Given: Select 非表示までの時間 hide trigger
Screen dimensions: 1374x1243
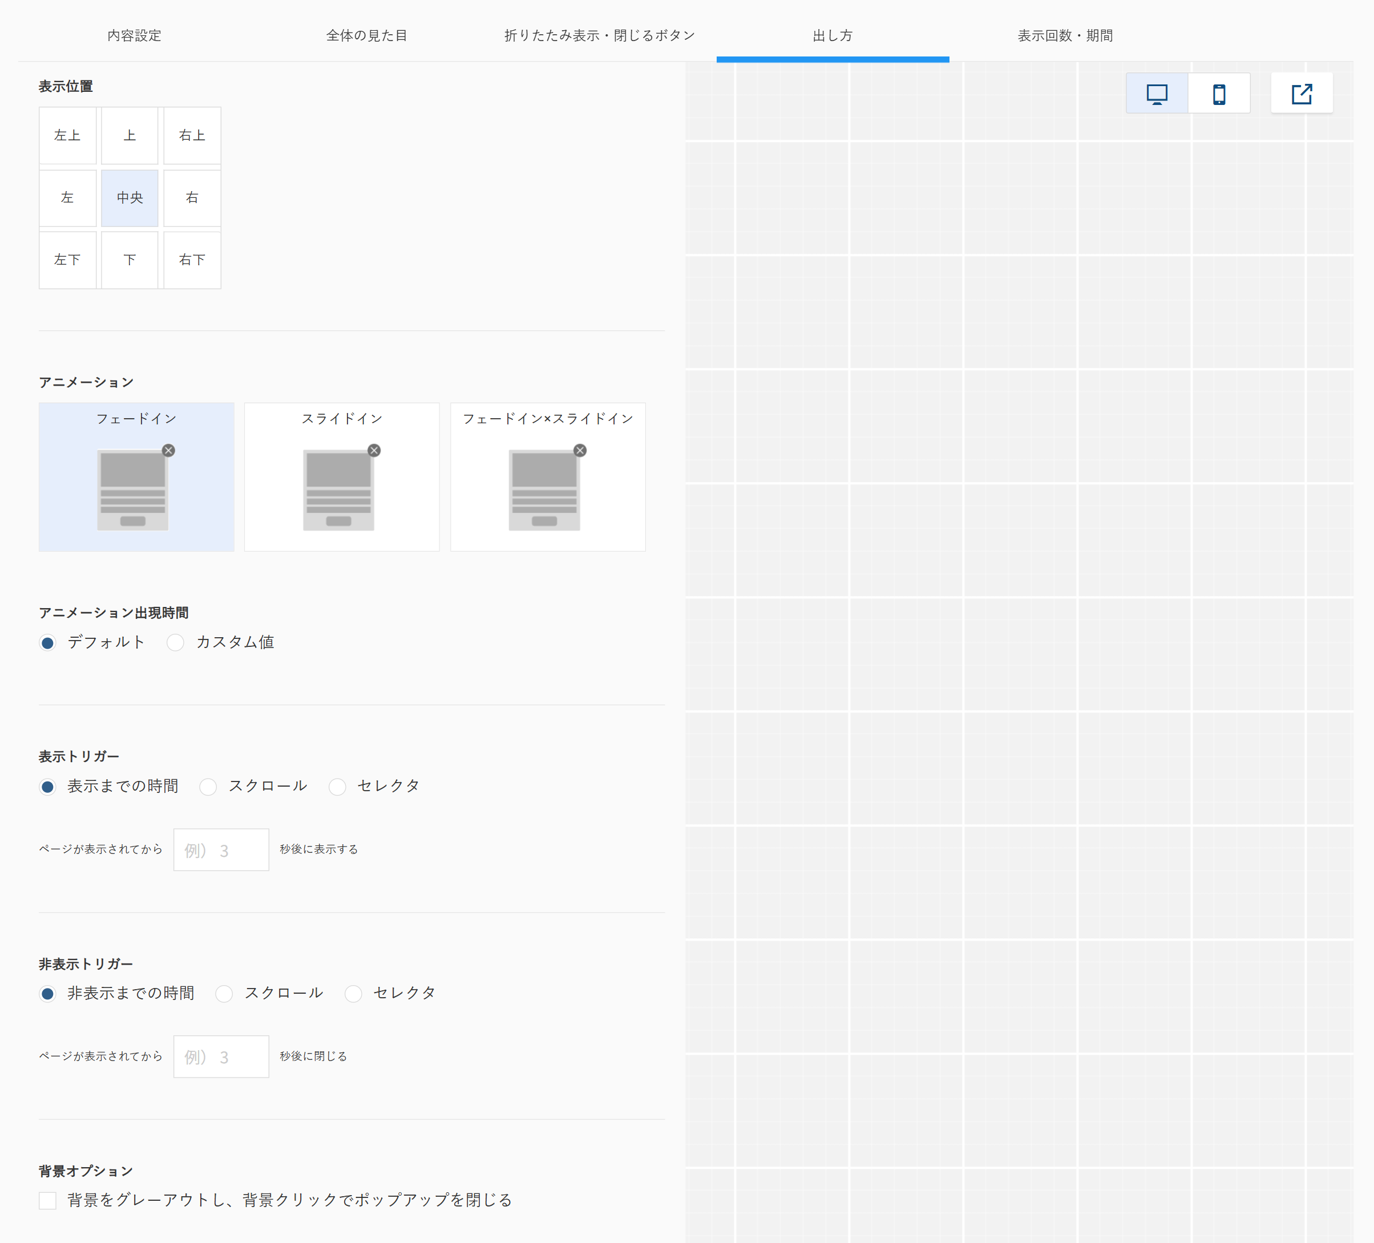Looking at the screenshot, I should point(48,994).
